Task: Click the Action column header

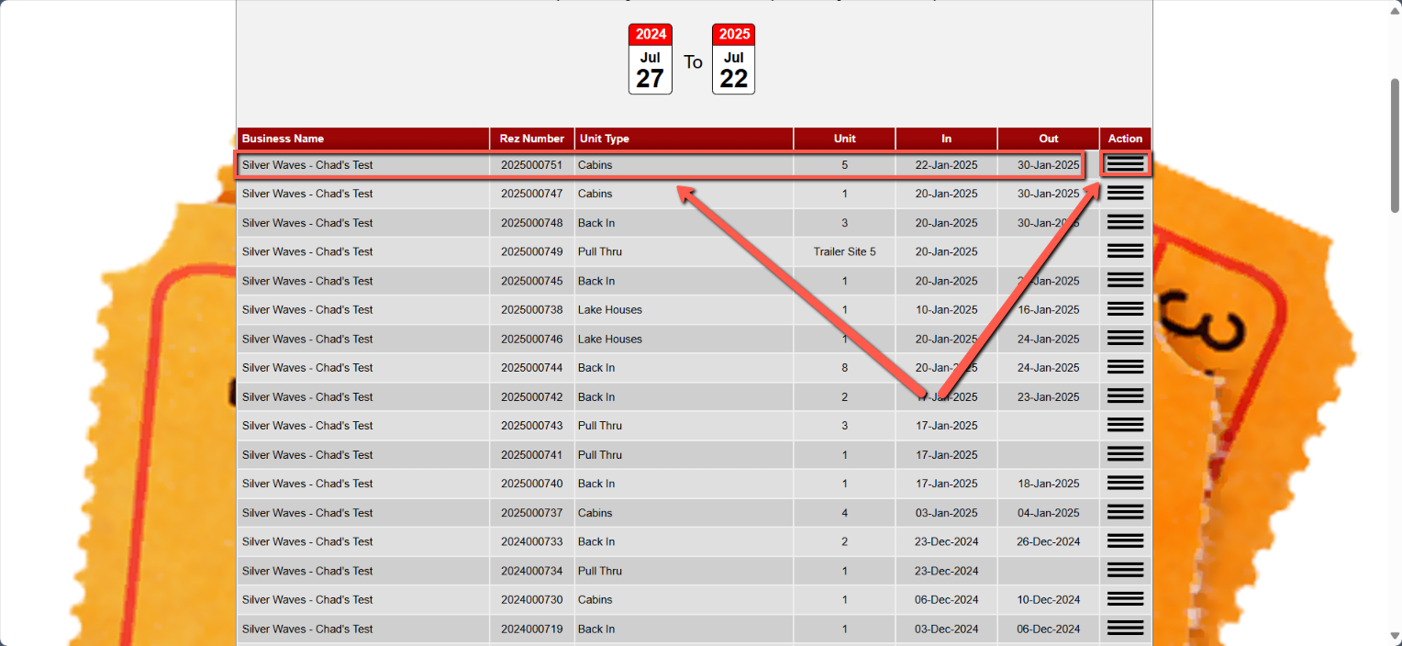Action: (x=1125, y=139)
